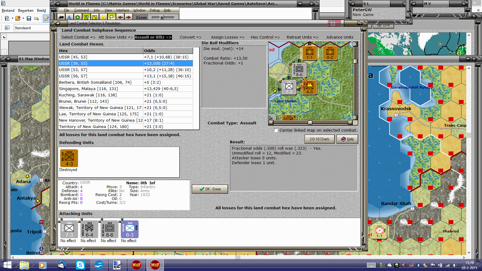Select the Berbera, British Somaliland row
This screenshot has height=271, width=482.
[x=126, y=83]
